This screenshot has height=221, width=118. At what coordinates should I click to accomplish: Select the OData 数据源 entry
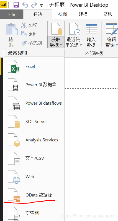[34, 195]
